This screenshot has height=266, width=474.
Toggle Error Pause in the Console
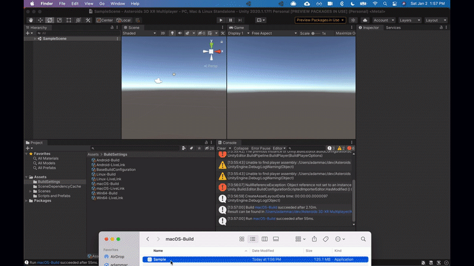[261, 148]
